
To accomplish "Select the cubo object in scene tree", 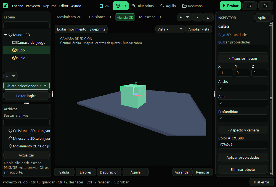I will [26, 50].
